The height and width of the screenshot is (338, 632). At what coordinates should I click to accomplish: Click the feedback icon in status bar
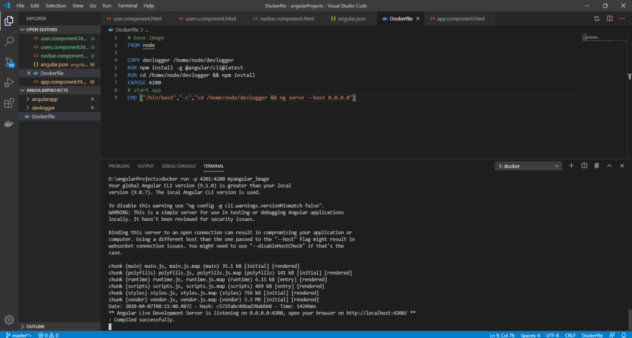[x=612, y=335]
